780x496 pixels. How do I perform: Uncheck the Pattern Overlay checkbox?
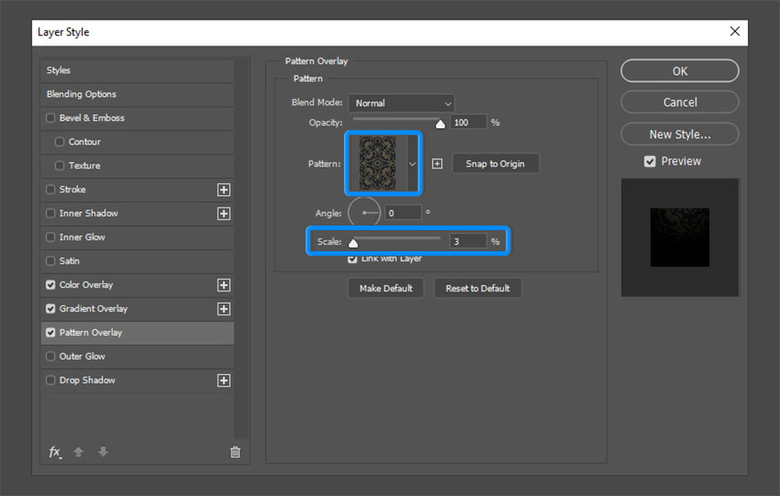[50, 332]
